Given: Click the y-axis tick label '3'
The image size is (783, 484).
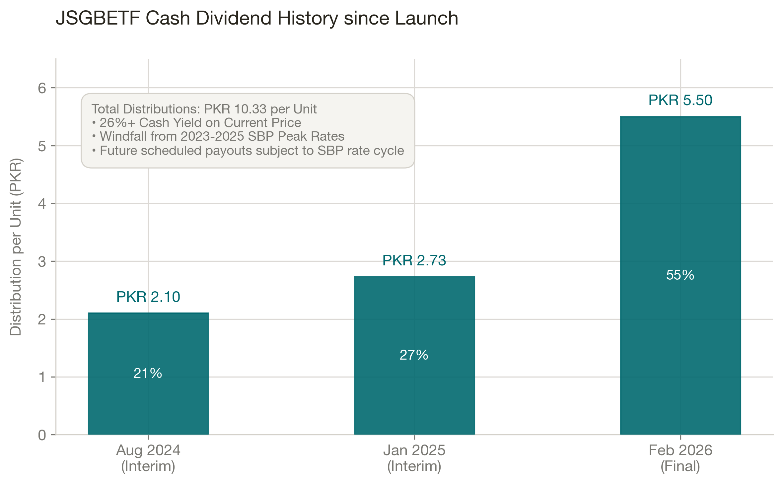Looking at the screenshot, I should tap(42, 262).
